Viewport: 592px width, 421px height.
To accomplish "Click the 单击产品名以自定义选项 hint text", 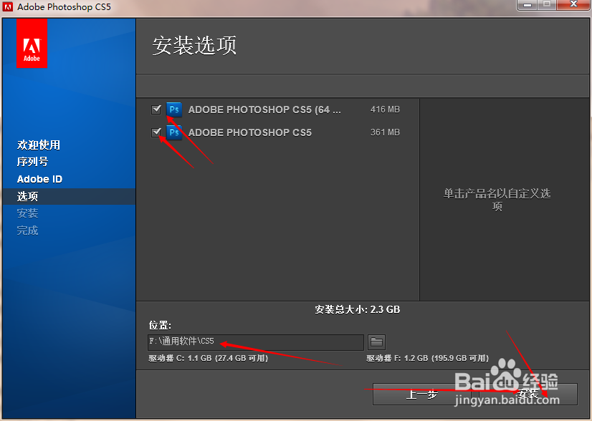I will click(x=497, y=200).
